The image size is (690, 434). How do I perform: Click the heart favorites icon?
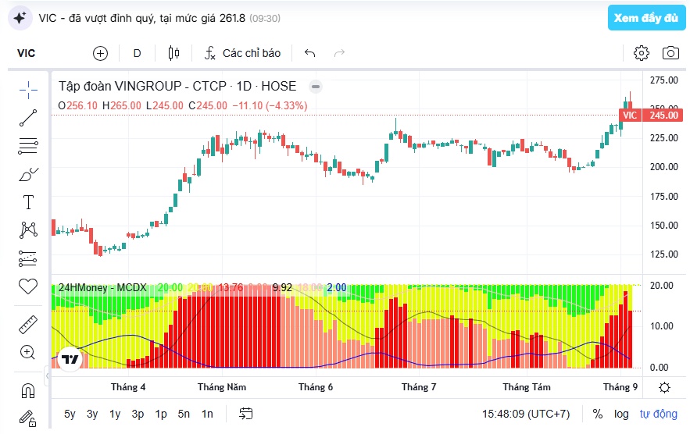(x=28, y=286)
